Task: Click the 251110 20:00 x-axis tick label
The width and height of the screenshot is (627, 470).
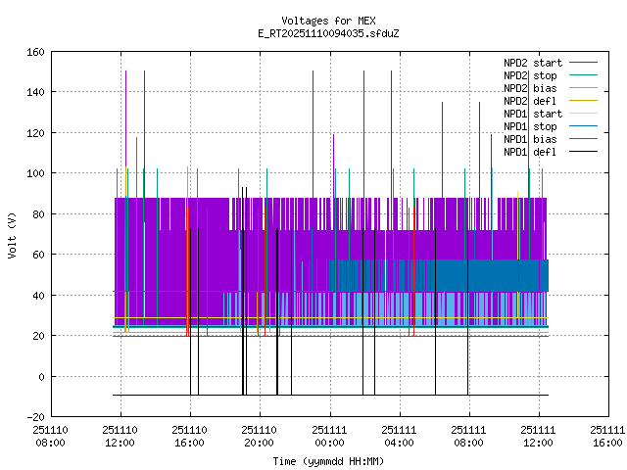Action: coord(259,436)
